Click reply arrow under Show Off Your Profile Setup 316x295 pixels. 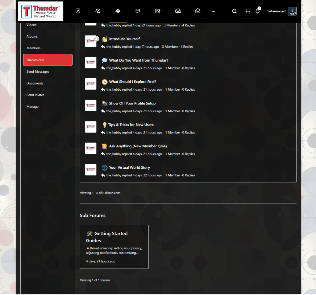[x=103, y=111]
